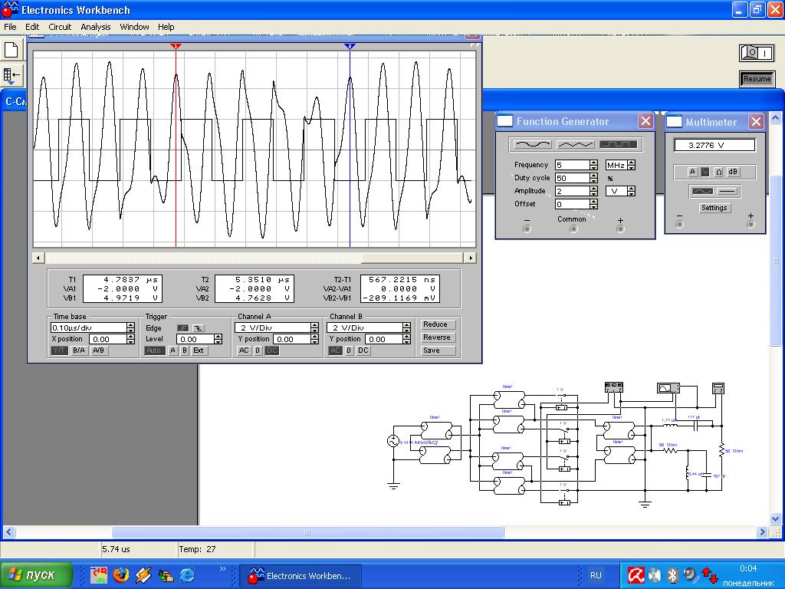Open multimeter Settings
The height and width of the screenshot is (589, 785).
[x=714, y=208]
